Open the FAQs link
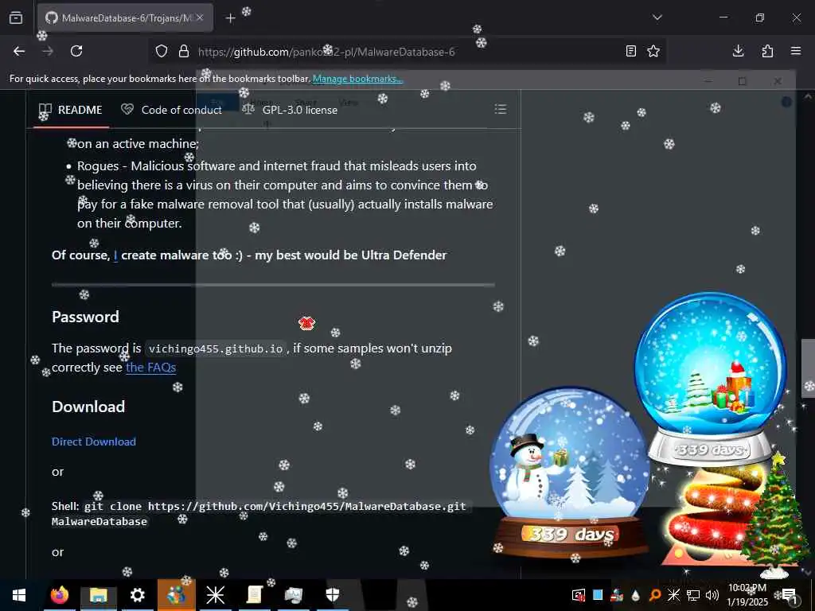Viewport: 815px width, 611px height. point(150,368)
